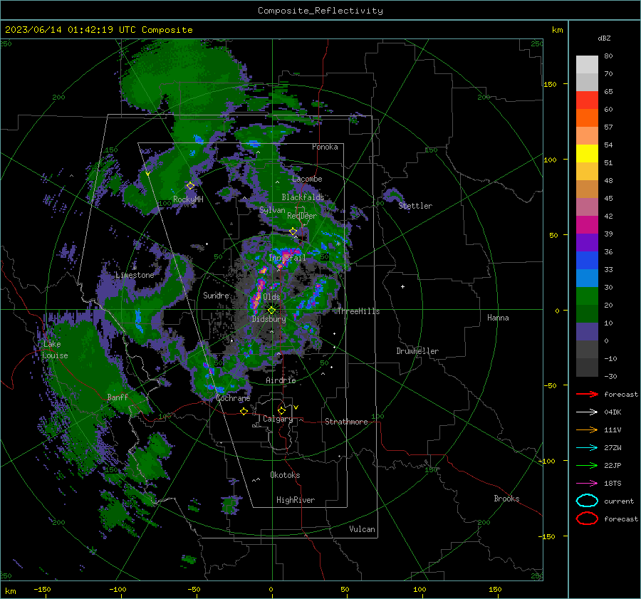
Task: Click the 70 dBZ gray color swatch
Action: pos(587,82)
